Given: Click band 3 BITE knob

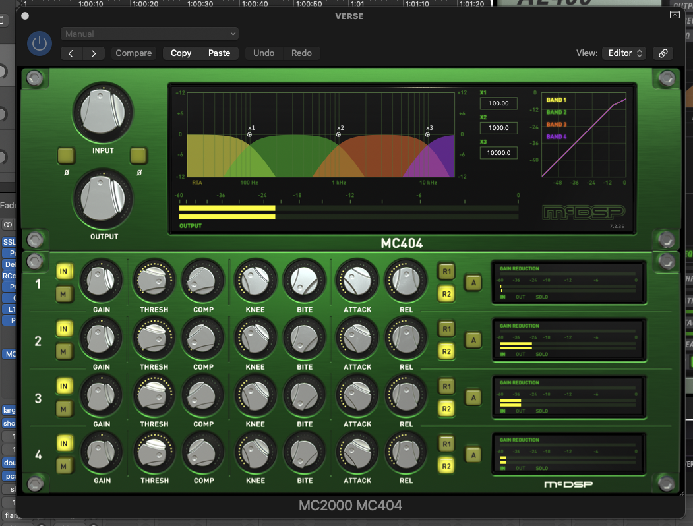Looking at the screenshot, I should click(x=304, y=396).
